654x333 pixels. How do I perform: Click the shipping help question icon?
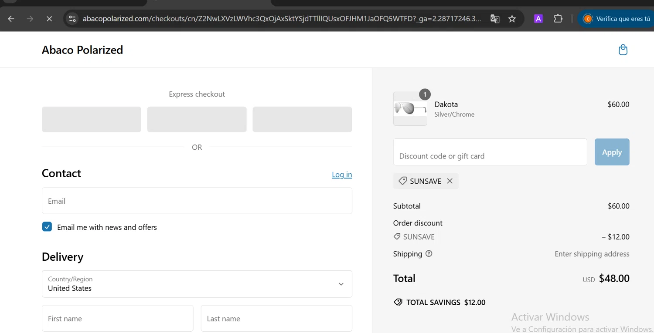429,254
